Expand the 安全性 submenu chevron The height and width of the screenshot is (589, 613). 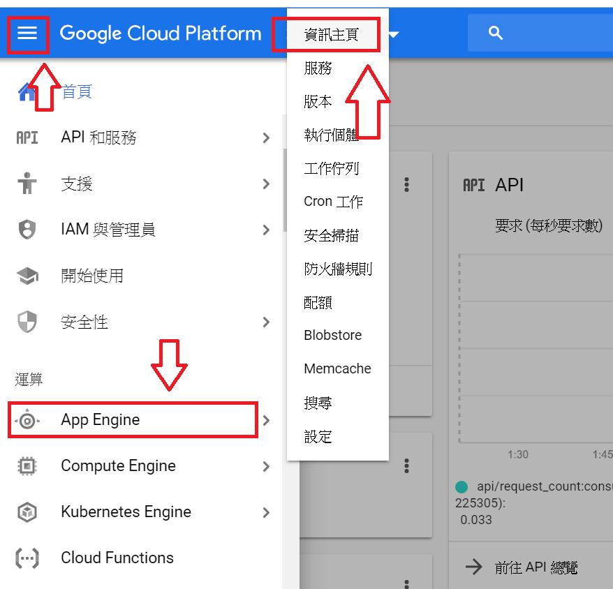[266, 322]
